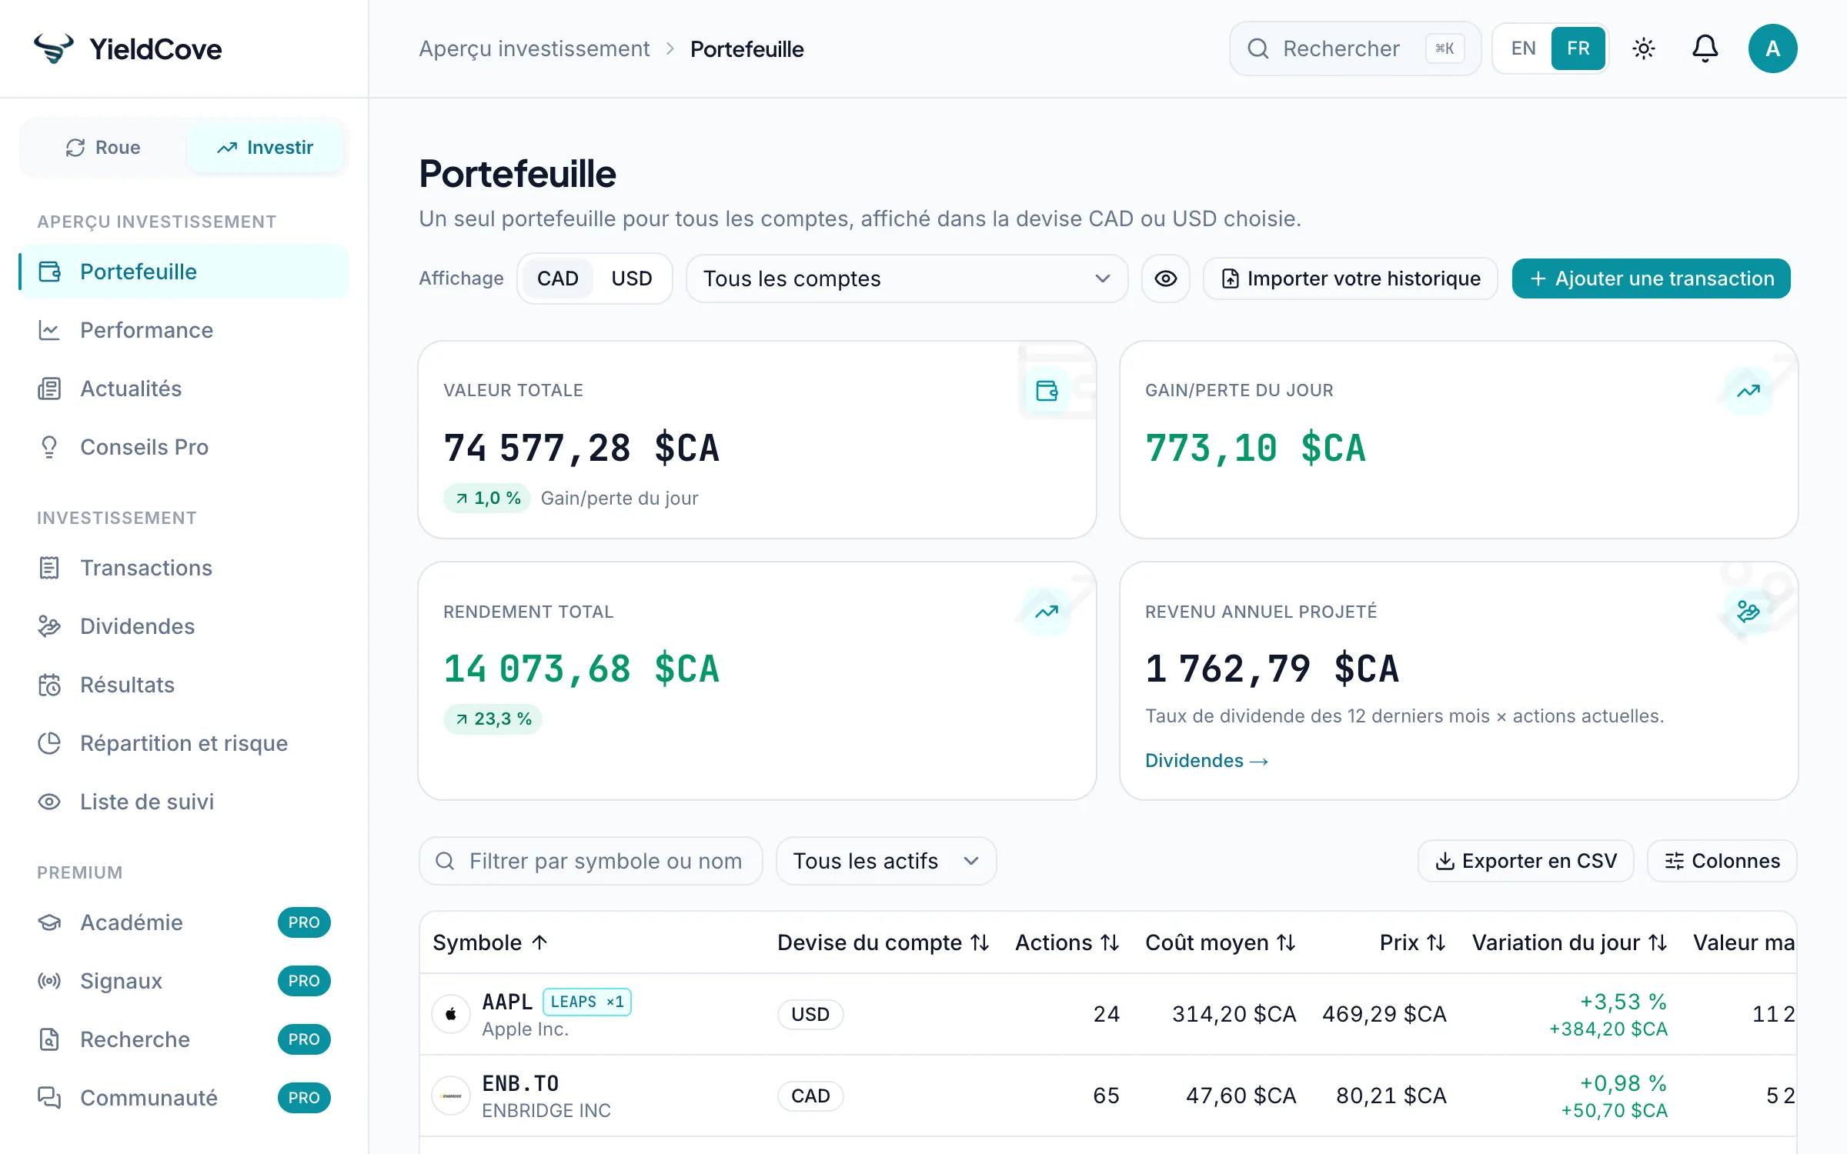Click the wallet icon on Valeur totale card
The height and width of the screenshot is (1154, 1847).
pyautogui.click(x=1047, y=391)
